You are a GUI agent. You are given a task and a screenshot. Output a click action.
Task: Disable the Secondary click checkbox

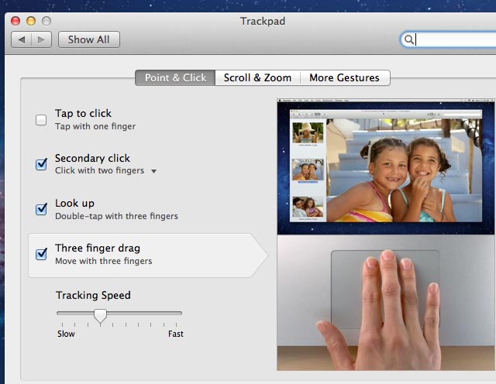41,164
